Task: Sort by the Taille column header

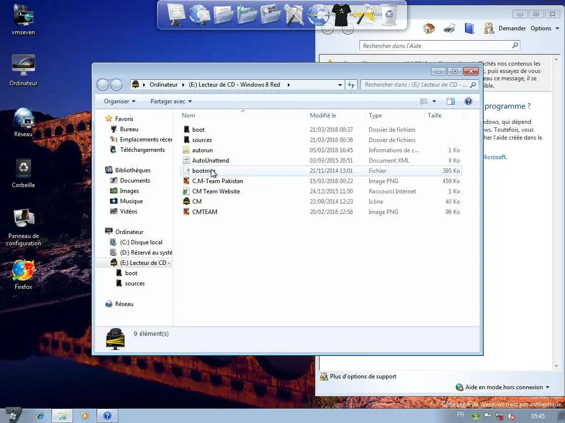Action: coord(444,116)
